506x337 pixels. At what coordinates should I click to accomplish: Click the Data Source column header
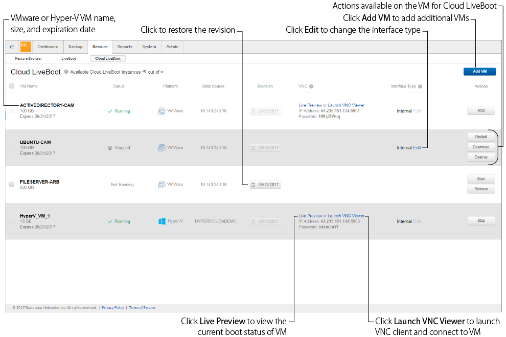(x=213, y=86)
